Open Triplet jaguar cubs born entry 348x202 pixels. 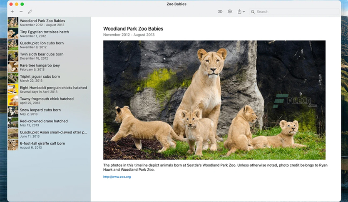click(x=49, y=78)
